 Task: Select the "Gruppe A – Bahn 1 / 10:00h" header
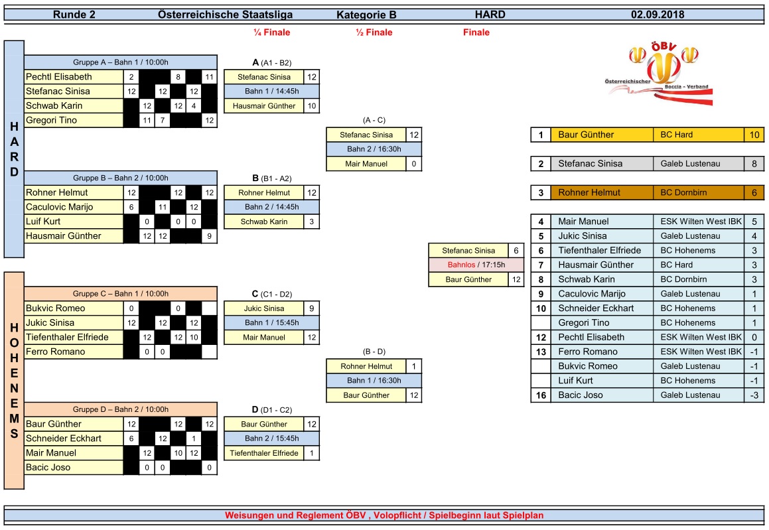pos(121,62)
